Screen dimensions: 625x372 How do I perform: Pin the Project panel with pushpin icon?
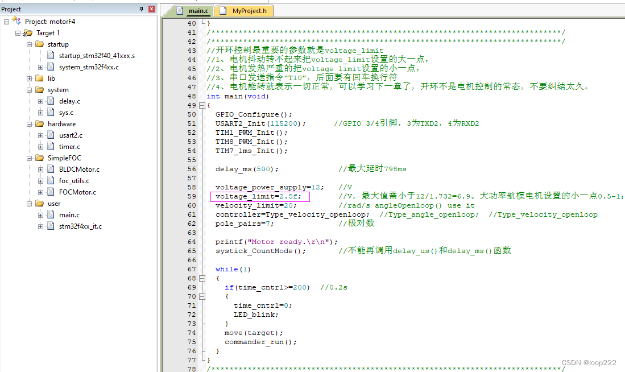click(141, 9)
